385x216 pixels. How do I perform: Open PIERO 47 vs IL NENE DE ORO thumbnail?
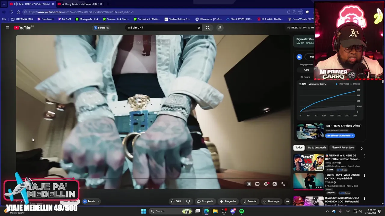(308, 162)
